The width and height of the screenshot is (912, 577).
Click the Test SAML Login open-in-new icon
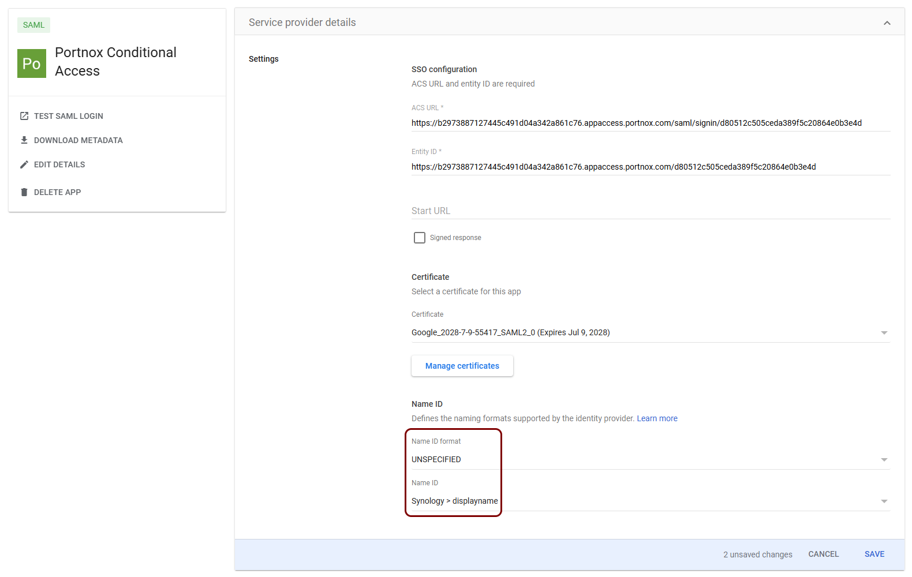pos(24,116)
